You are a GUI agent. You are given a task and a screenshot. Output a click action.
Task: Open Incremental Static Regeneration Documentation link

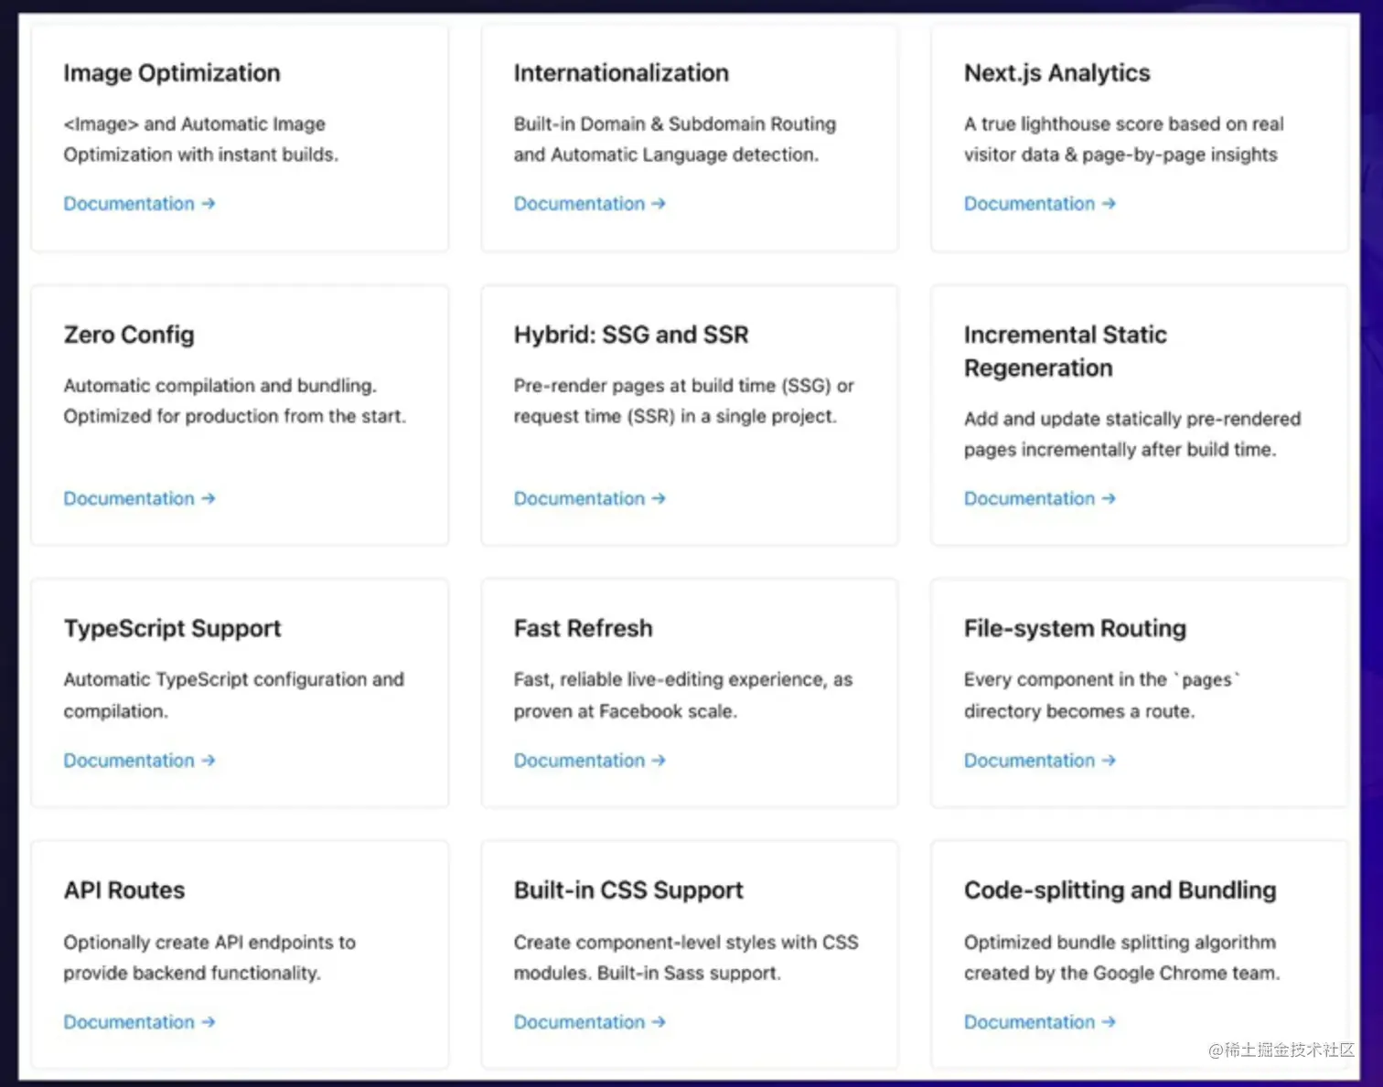point(1039,498)
